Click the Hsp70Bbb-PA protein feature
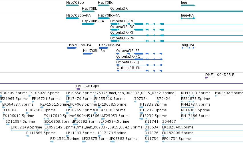243x143 pixels. pos(72,48)
